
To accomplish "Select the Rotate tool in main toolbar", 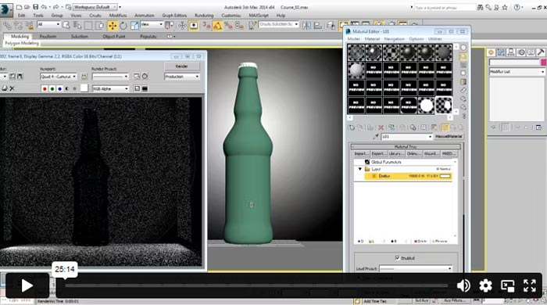I will [x=123, y=26].
